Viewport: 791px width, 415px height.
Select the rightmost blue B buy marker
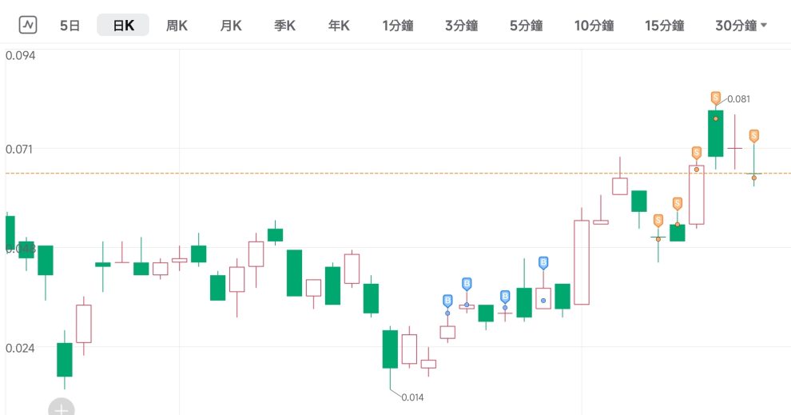(x=543, y=262)
